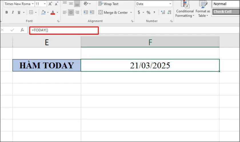
Task: Increase decimal places
Action: tap(163, 12)
